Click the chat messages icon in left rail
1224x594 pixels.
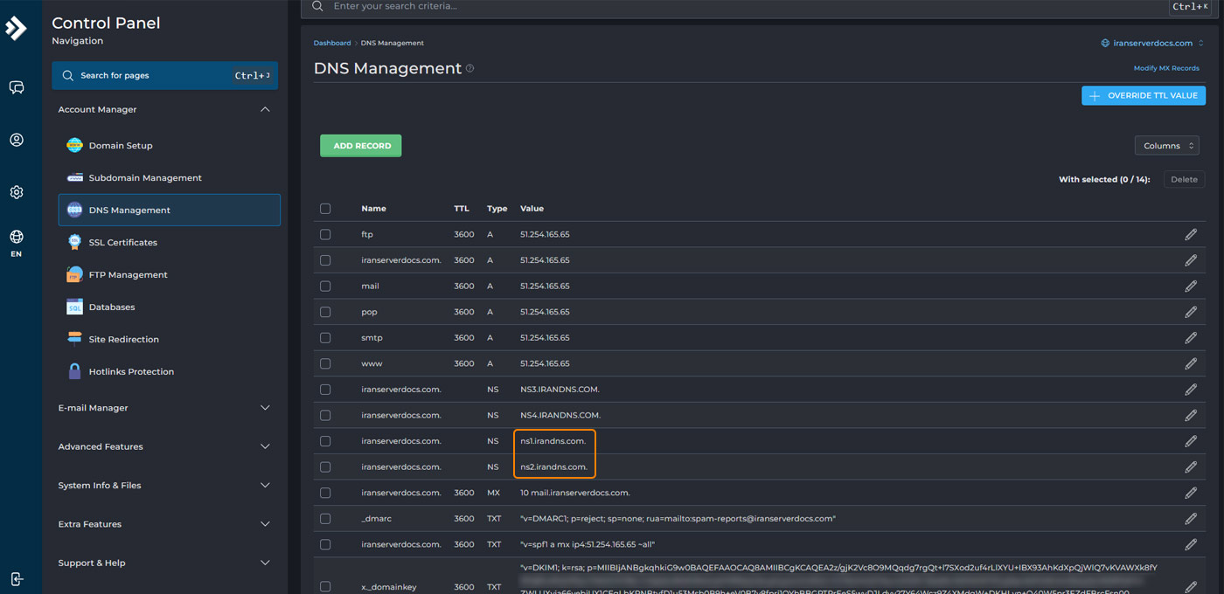[17, 87]
